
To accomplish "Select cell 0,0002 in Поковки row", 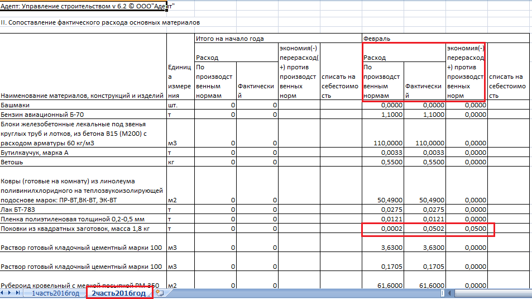I will (x=383, y=229).
